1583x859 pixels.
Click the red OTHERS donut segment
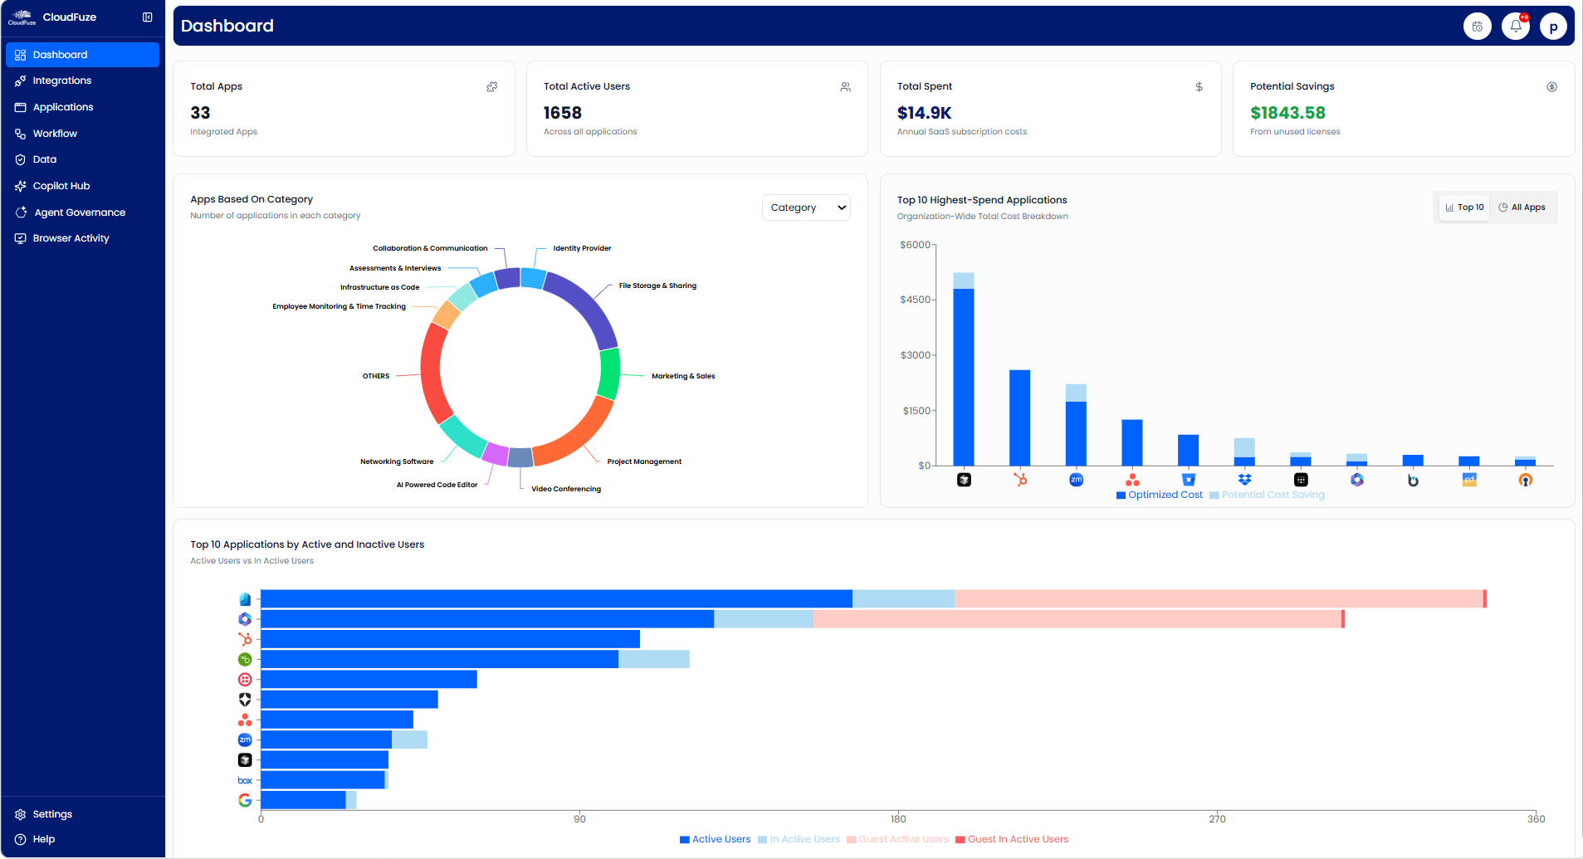click(x=431, y=372)
